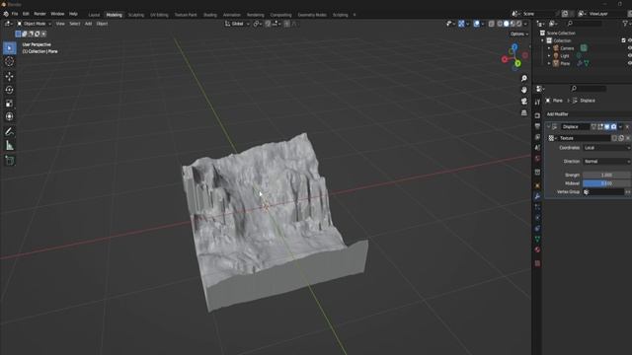Screen dimensions: 632x355
Task: Toggle viewport overlays button
Action: coord(477,24)
